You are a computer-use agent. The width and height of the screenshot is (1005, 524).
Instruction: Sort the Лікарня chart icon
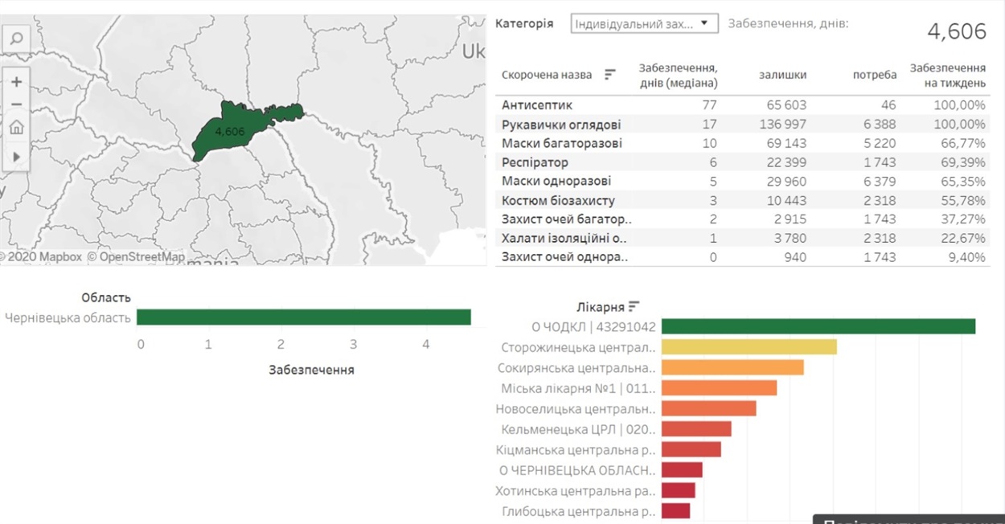(x=634, y=306)
